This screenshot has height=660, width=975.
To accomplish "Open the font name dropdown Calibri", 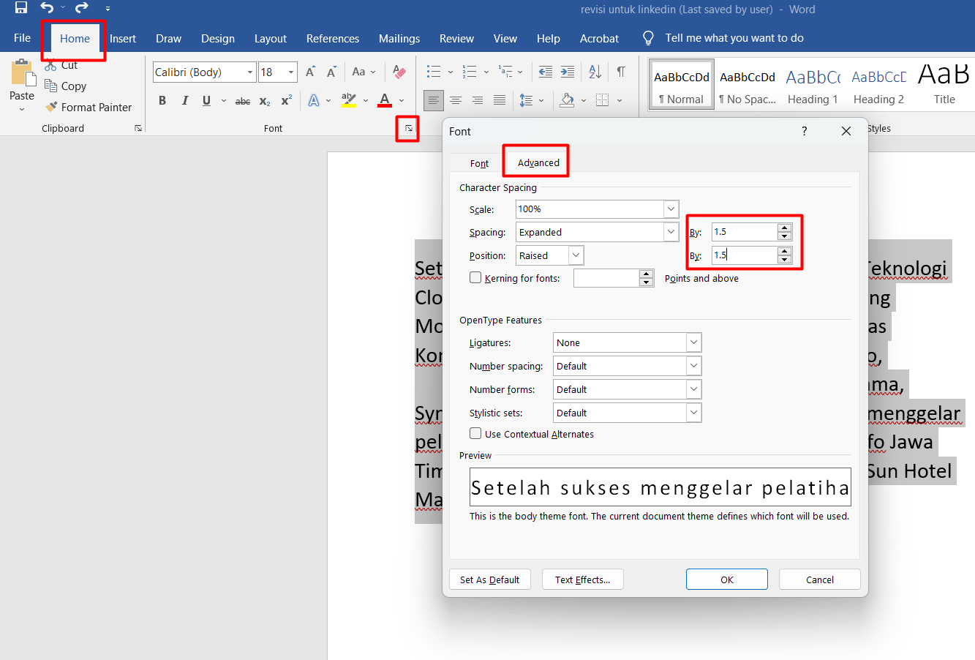I will (250, 72).
